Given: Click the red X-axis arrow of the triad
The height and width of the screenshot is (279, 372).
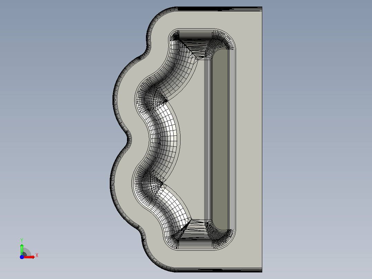Looking at the screenshot, I should pyautogui.click(x=29, y=257).
